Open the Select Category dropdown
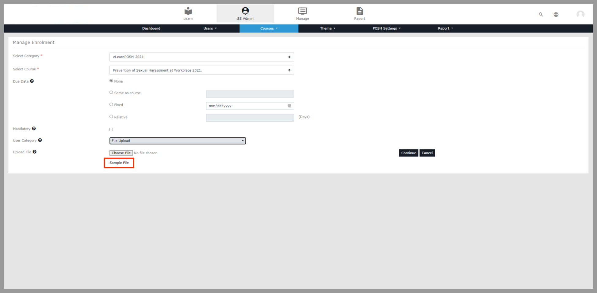This screenshot has height=293, width=597. (x=201, y=57)
